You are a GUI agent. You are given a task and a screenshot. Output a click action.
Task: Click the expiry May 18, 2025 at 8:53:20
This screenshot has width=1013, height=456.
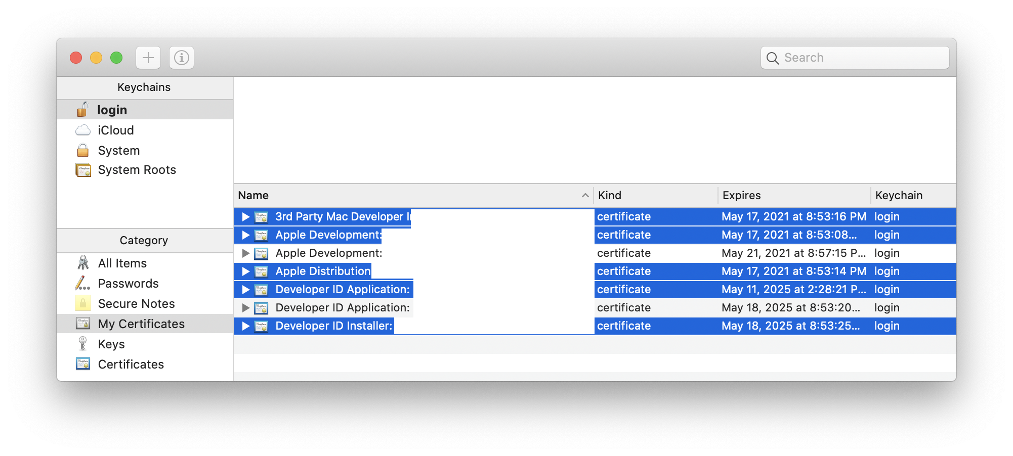coord(790,307)
